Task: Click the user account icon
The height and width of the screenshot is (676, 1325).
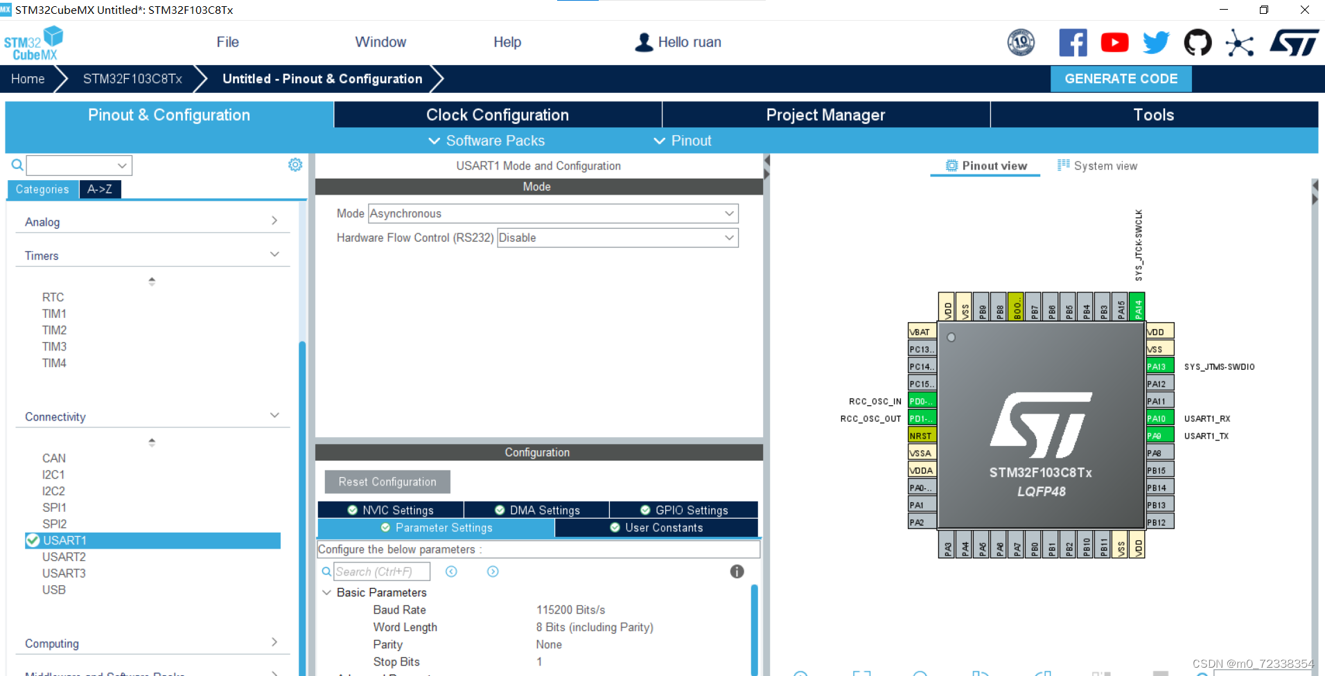Action: [x=644, y=42]
